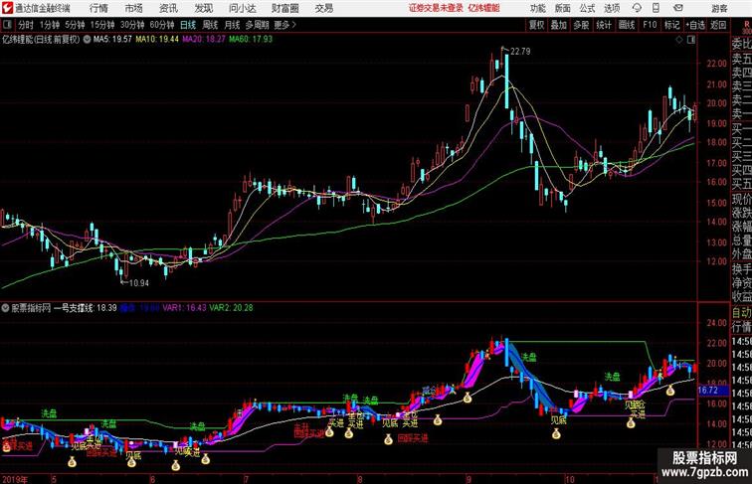Viewport: 752px width, 484px height.
Task: Open the mobile phone icon
Action: [x=656, y=8]
